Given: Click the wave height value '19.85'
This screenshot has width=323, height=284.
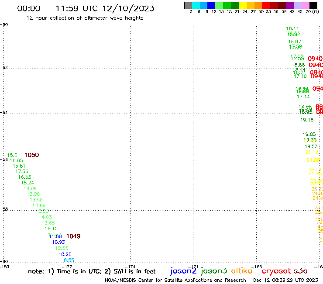Looking at the screenshot, I should point(309,134).
